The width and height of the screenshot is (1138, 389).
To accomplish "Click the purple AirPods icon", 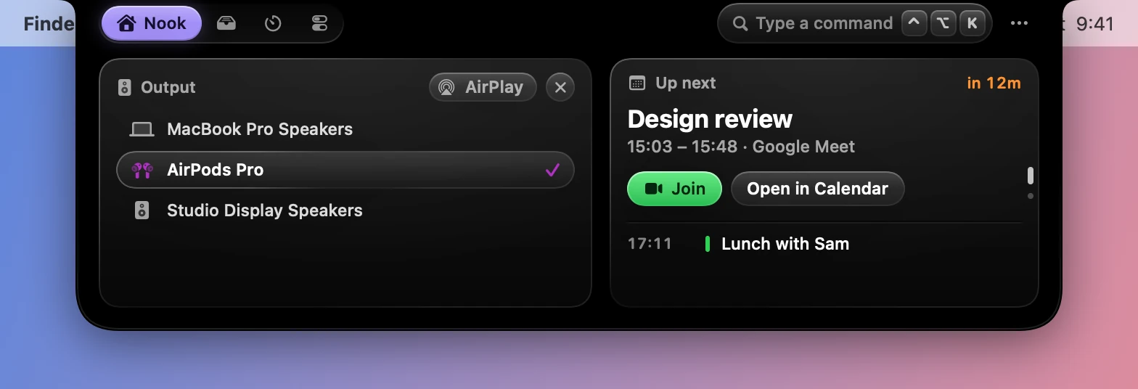I will pyautogui.click(x=142, y=170).
